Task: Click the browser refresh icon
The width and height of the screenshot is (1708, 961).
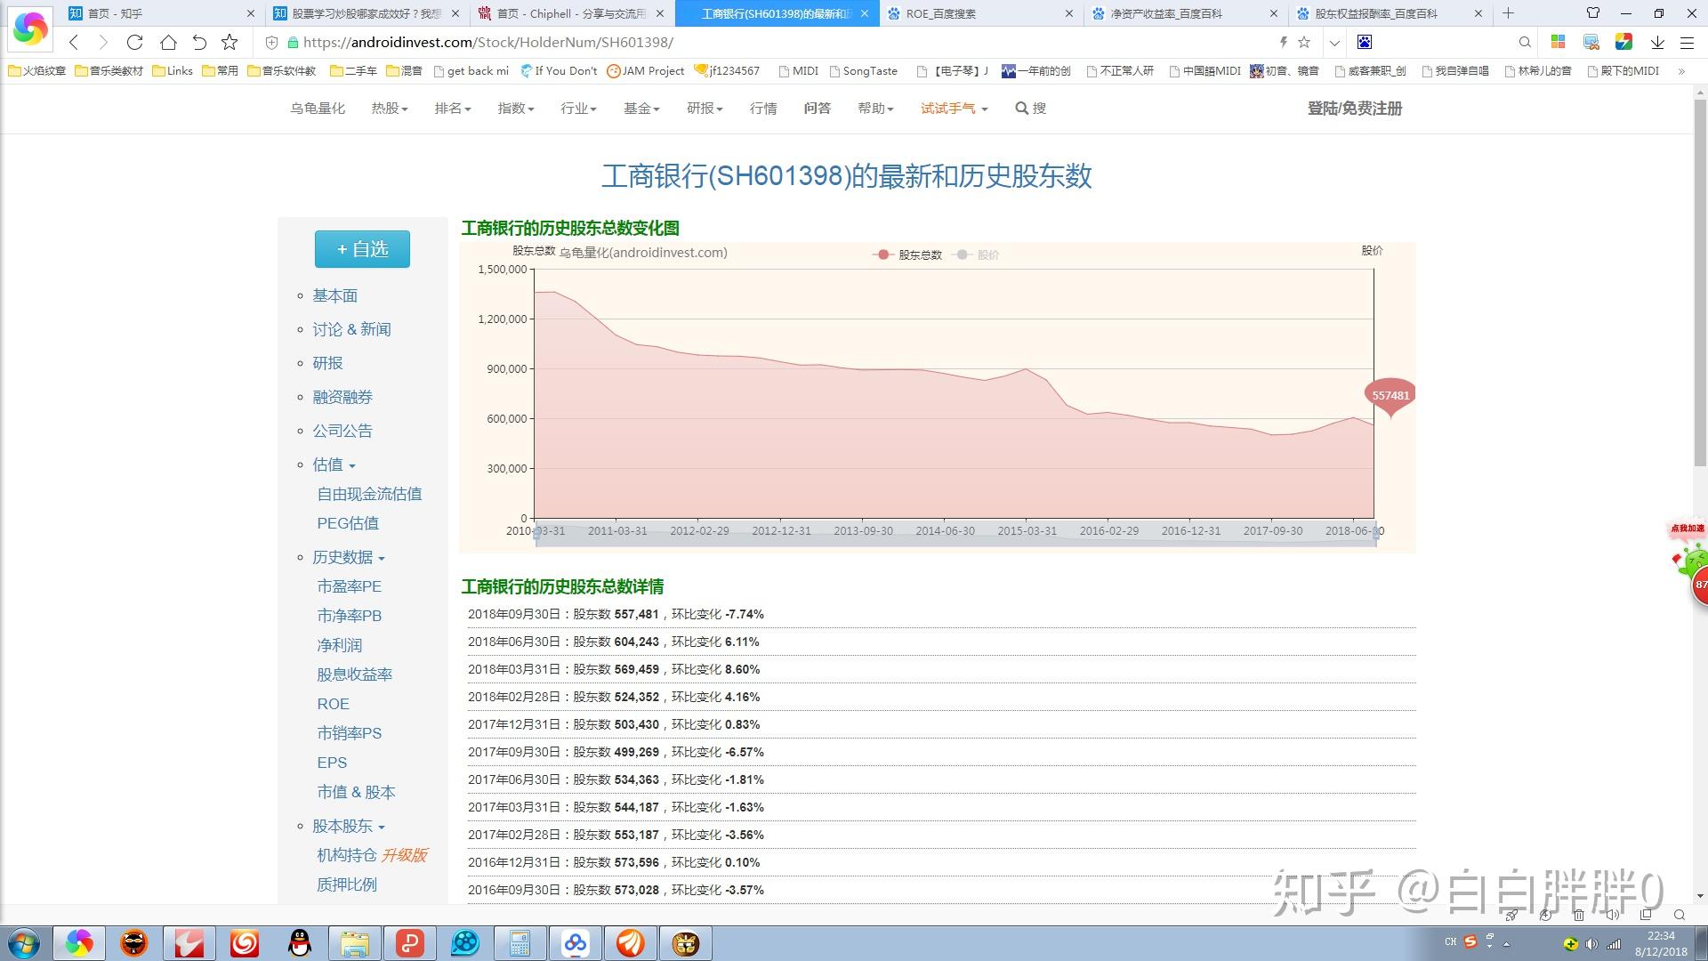Action: tap(134, 42)
